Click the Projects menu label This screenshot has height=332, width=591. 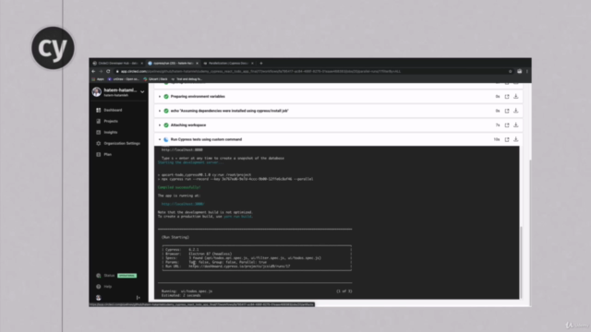point(111,121)
